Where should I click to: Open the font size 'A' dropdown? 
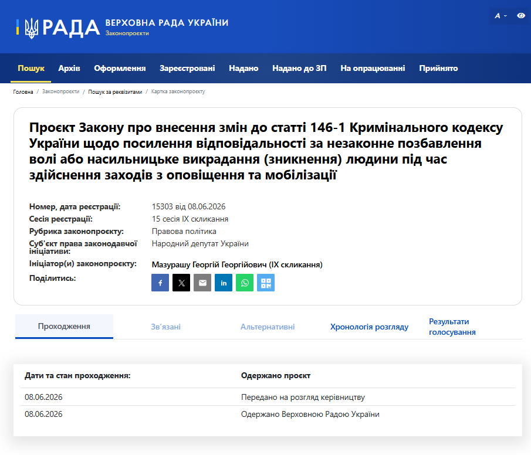click(500, 16)
